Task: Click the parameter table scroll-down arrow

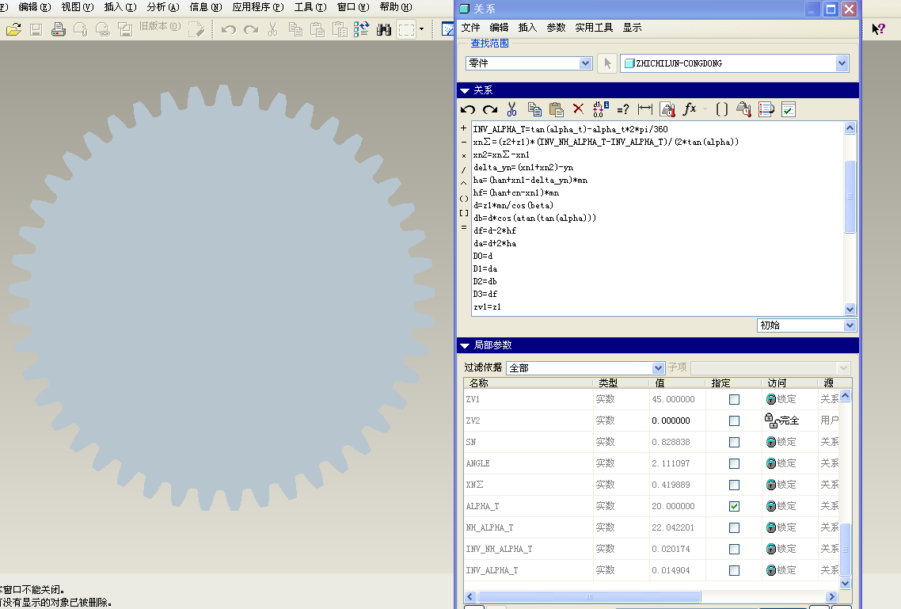Action: (x=846, y=583)
